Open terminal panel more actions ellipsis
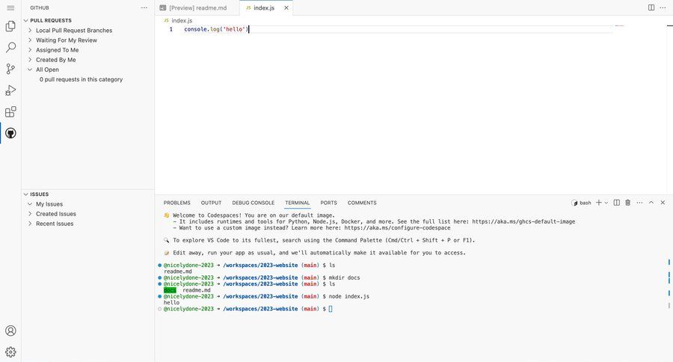 click(639, 203)
